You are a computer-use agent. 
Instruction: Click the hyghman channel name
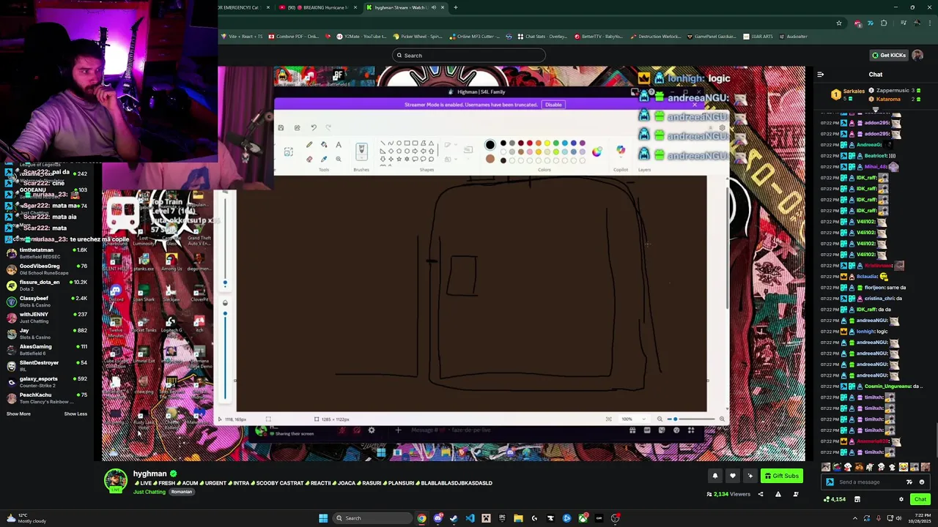pyautogui.click(x=150, y=474)
